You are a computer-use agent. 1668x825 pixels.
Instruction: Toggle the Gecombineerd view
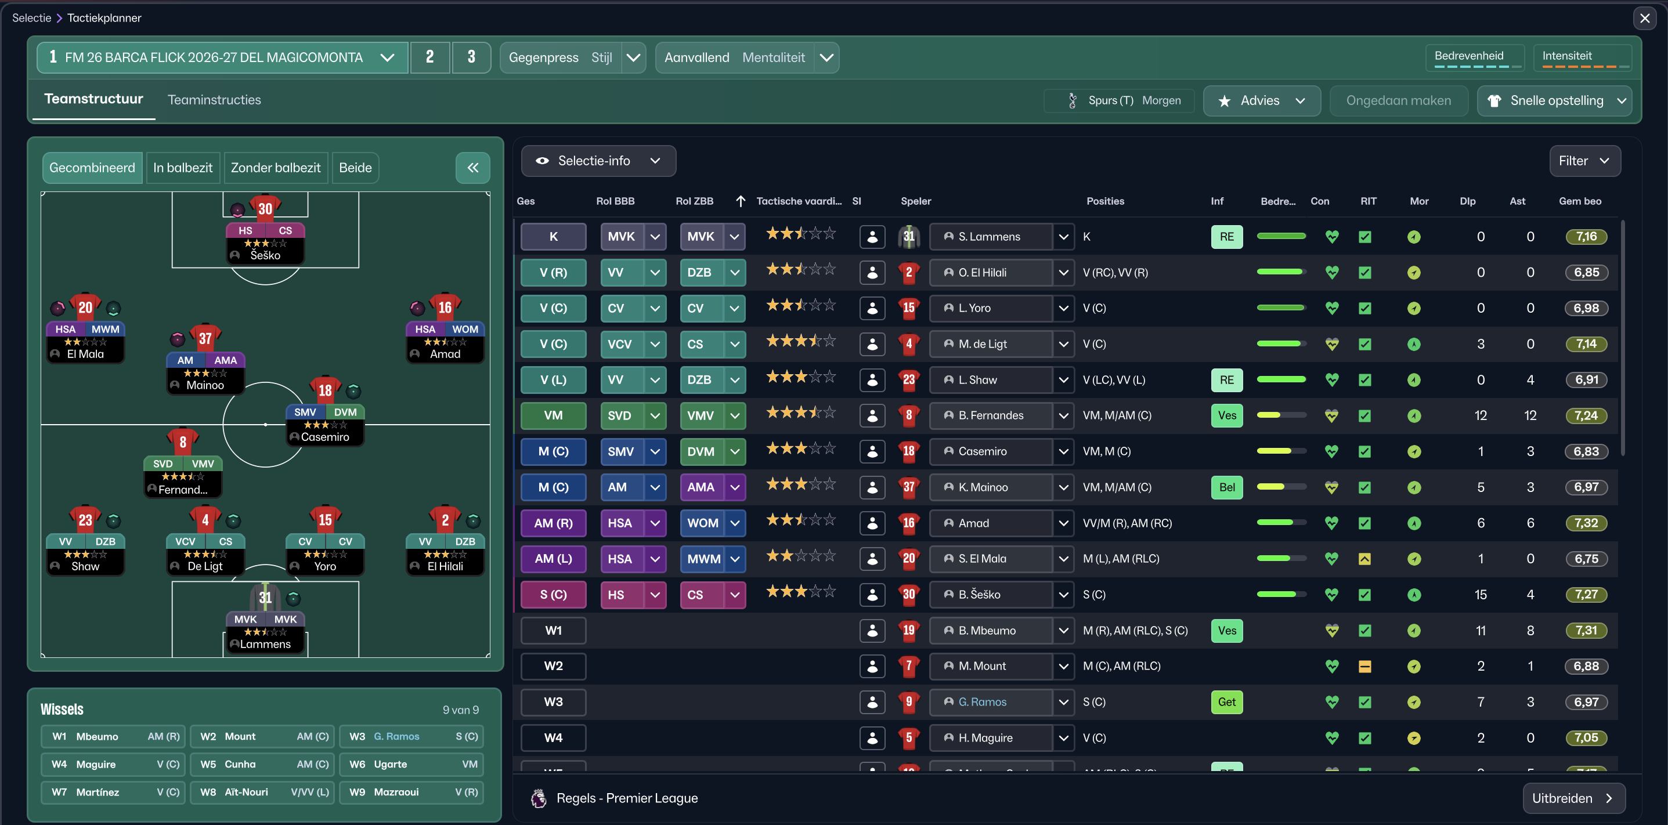(92, 168)
